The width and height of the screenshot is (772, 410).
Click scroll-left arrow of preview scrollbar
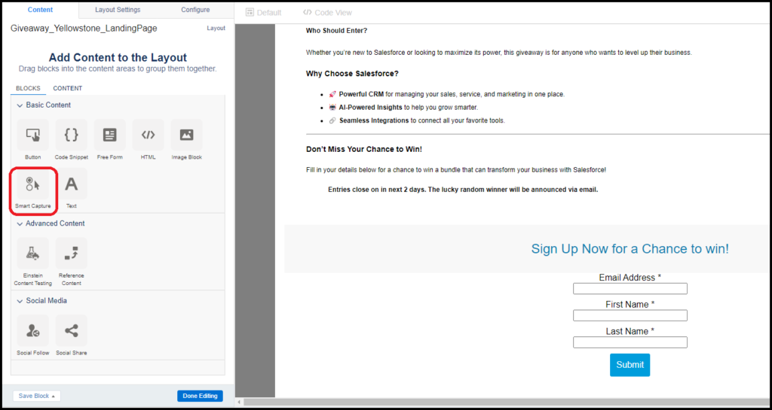pyautogui.click(x=239, y=402)
